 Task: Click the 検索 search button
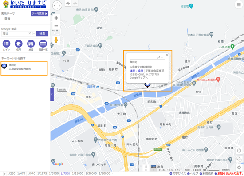coord(42,33)
